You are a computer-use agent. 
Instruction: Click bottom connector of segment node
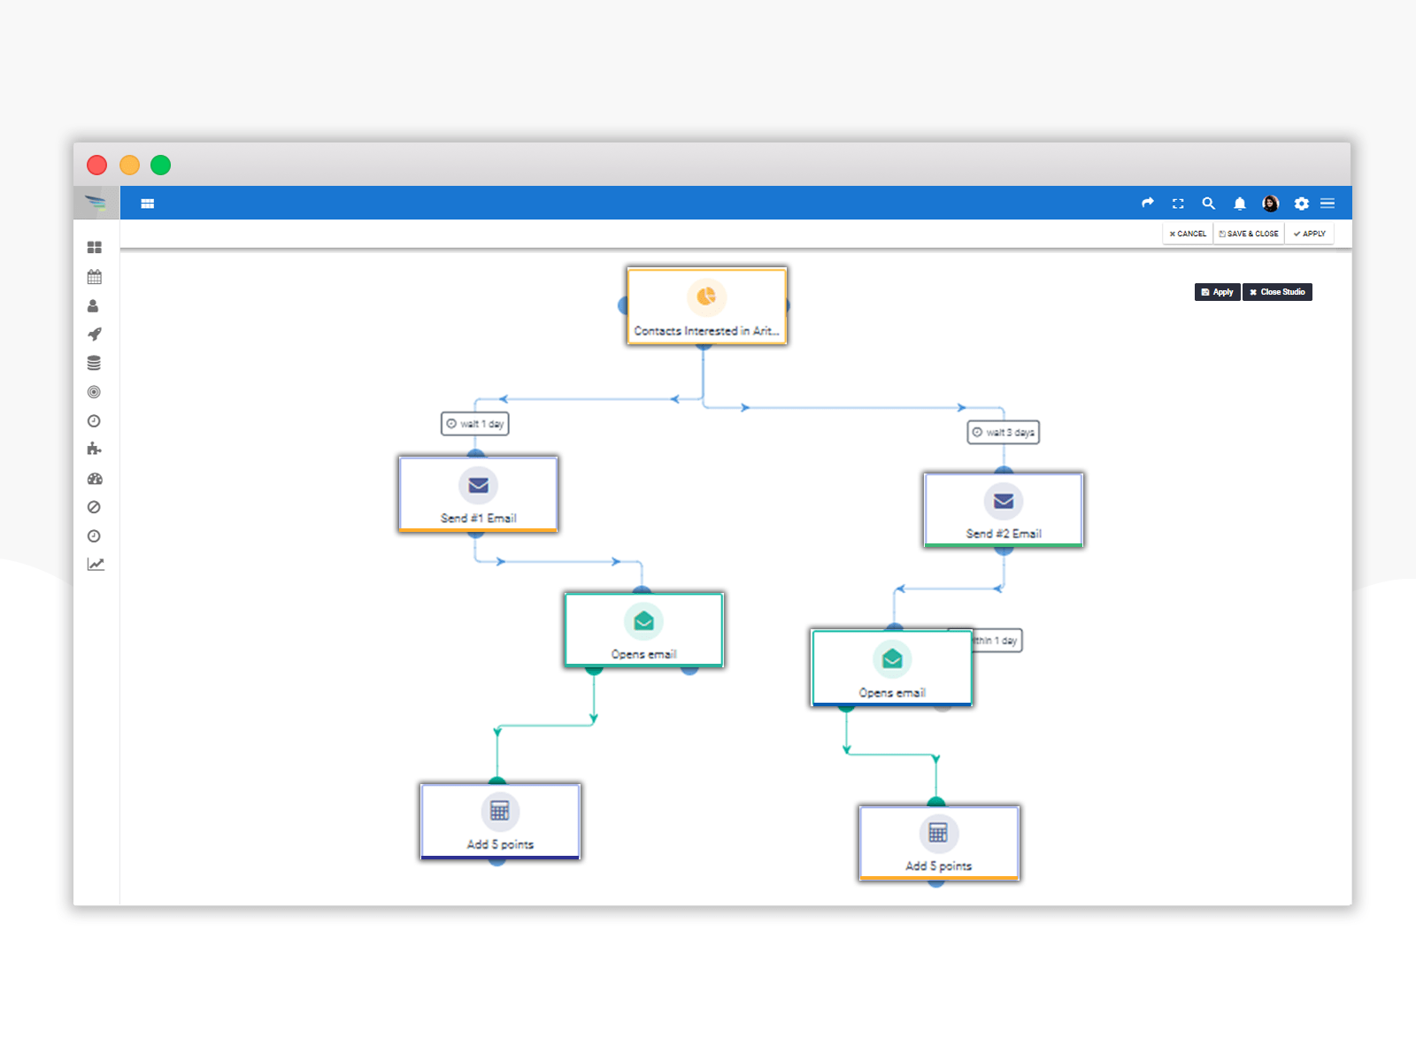tap(704, 346)
